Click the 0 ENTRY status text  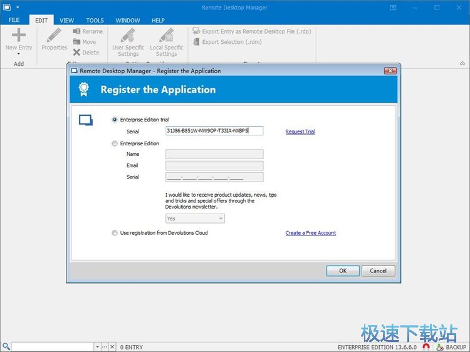(132, 347)
